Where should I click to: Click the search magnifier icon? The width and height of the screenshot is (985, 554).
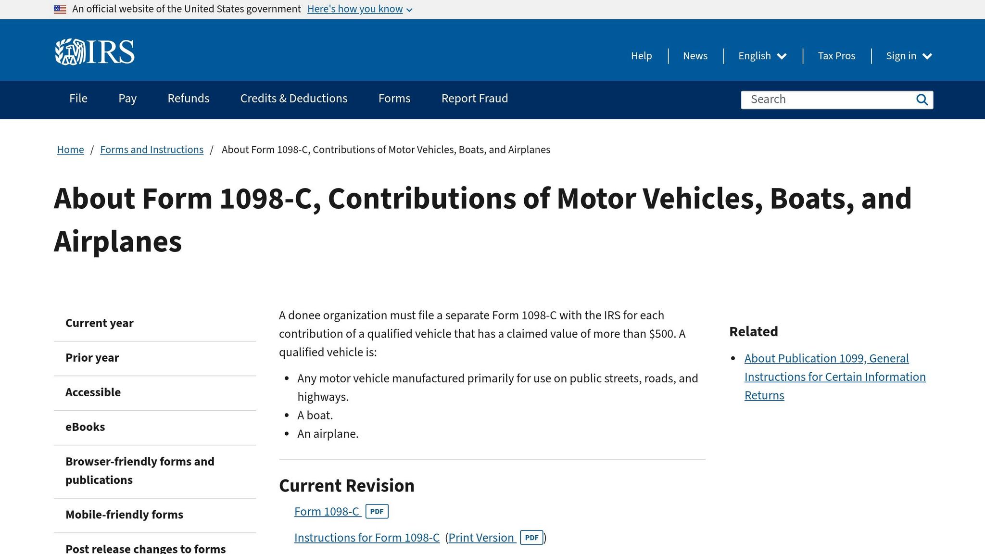coord(922,100)
